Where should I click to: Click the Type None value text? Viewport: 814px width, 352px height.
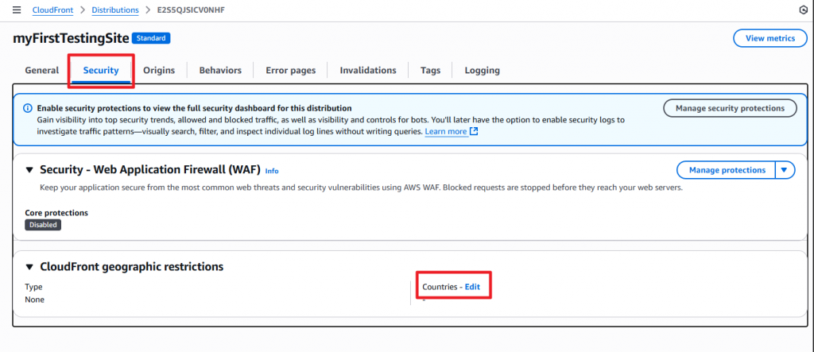[35, 300]
